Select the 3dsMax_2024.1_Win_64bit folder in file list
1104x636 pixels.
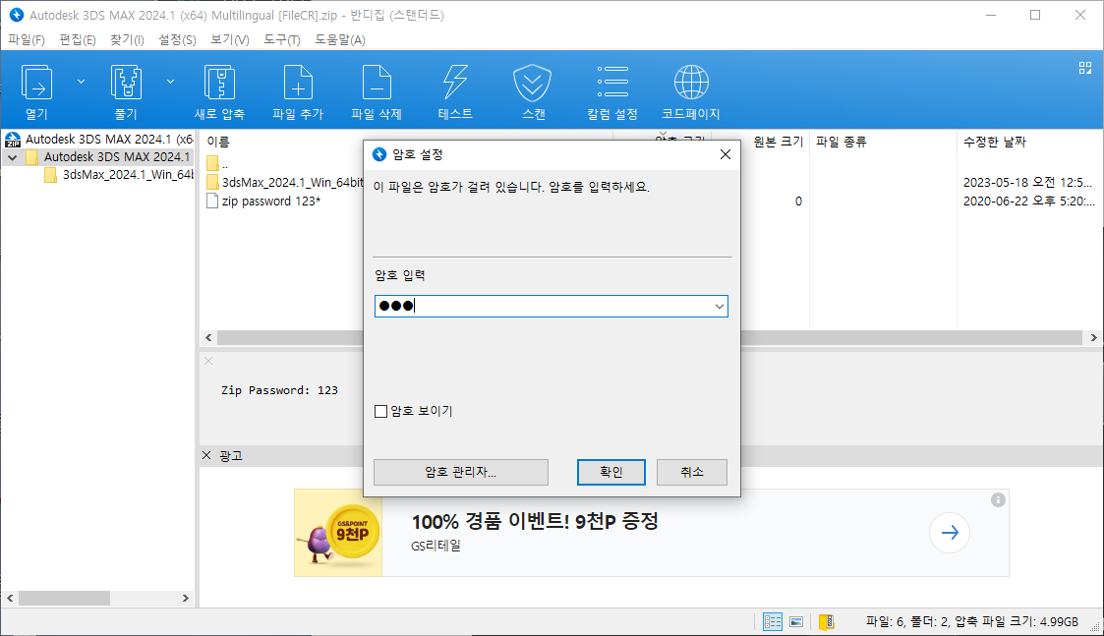pos(285,183)
